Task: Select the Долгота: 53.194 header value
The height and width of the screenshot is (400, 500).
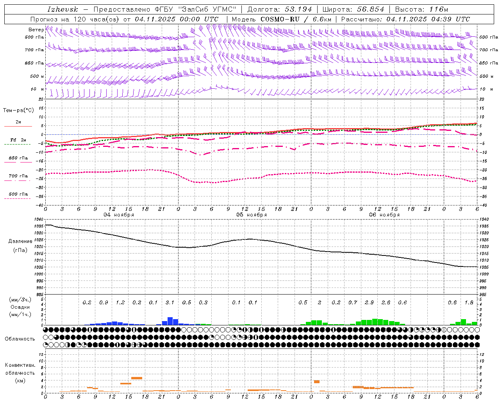Action: (280, 9)
